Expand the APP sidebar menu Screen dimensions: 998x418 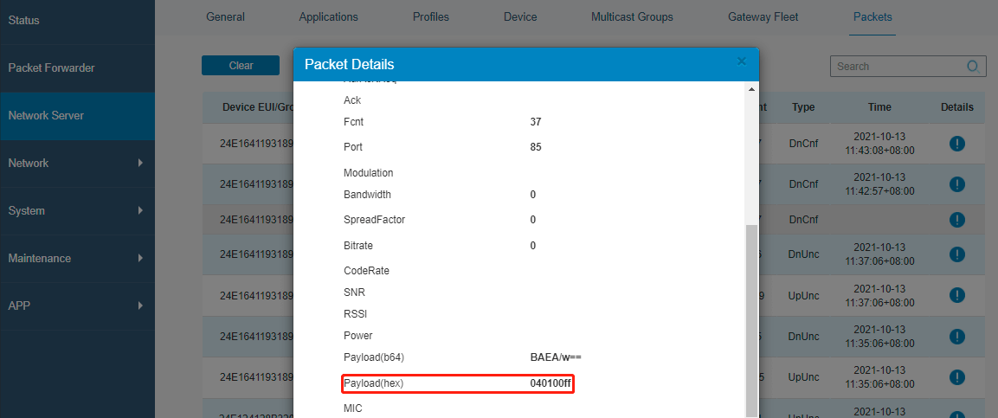pyautogui.click(x=76, y=305)
